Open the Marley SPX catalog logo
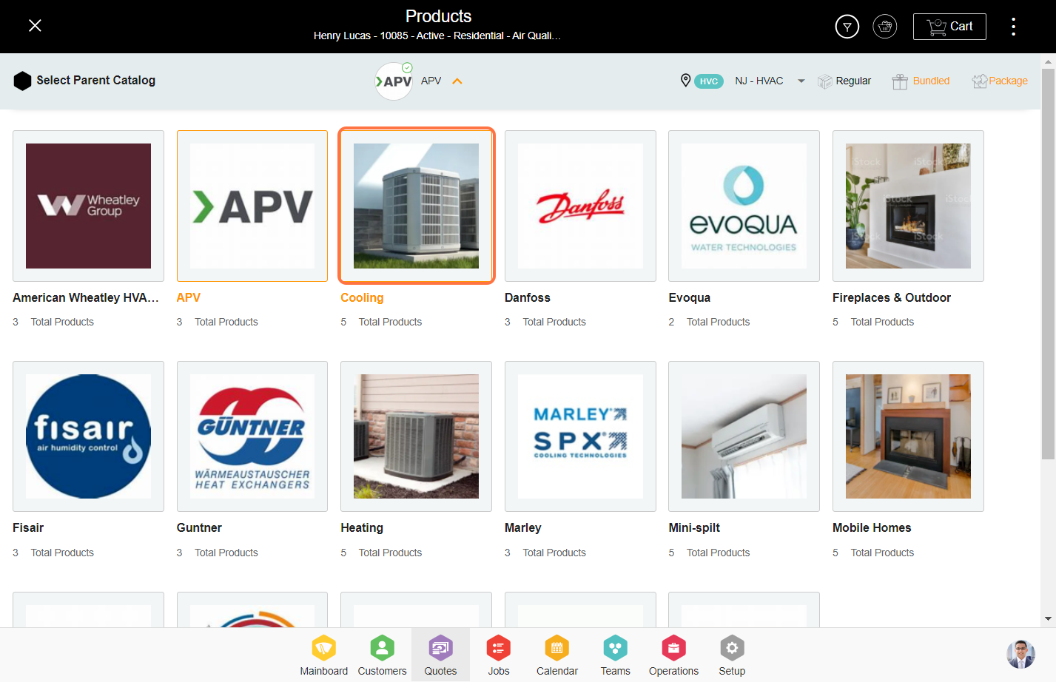 [x=580, y=436]
